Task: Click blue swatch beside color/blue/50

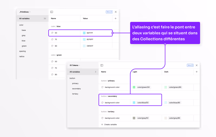Action: point(134,103)
